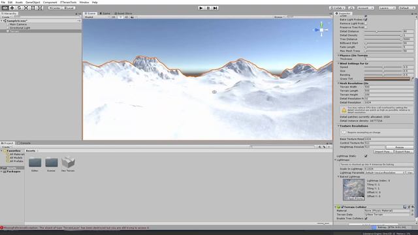Open the cloud services icon
The image size is (418, 235).
(x=351, y=8)
